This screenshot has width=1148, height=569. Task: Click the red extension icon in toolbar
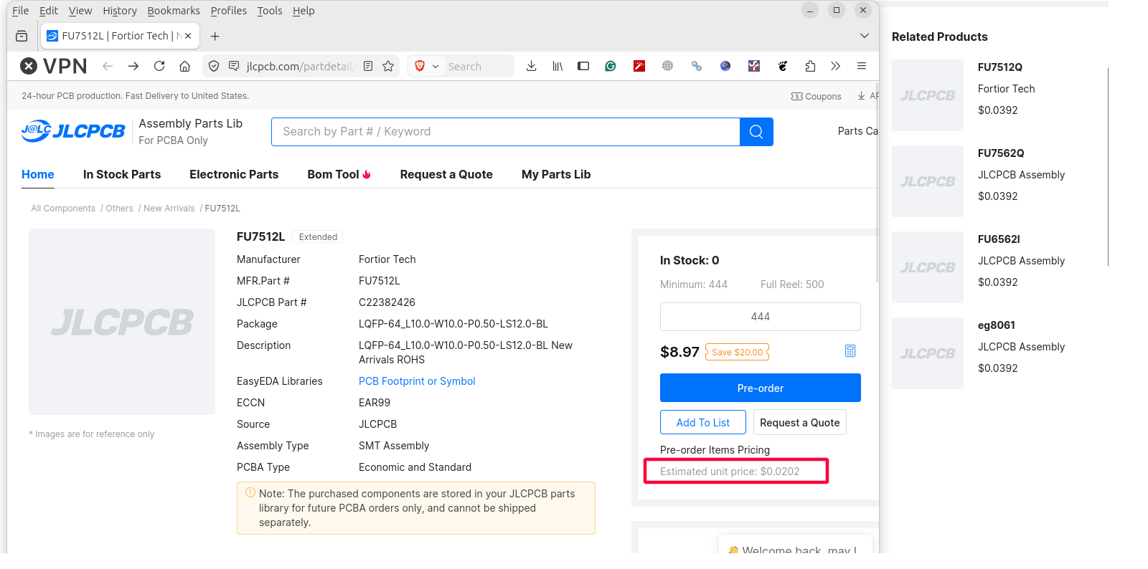639,66
